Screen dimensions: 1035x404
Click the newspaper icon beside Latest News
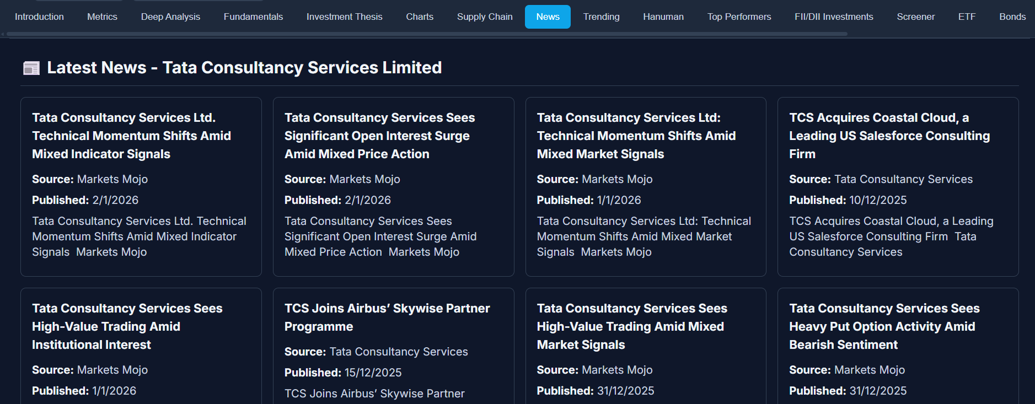[31, 68]
